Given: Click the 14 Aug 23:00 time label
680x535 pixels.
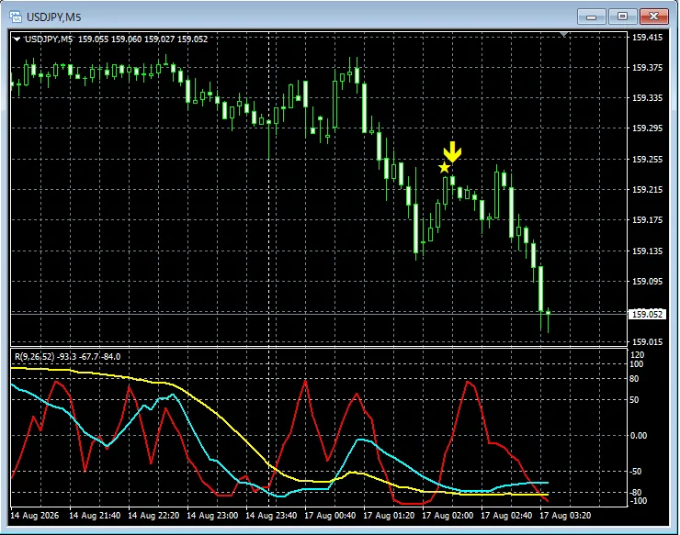Looking at the screenshot, I should click(212, 516).
